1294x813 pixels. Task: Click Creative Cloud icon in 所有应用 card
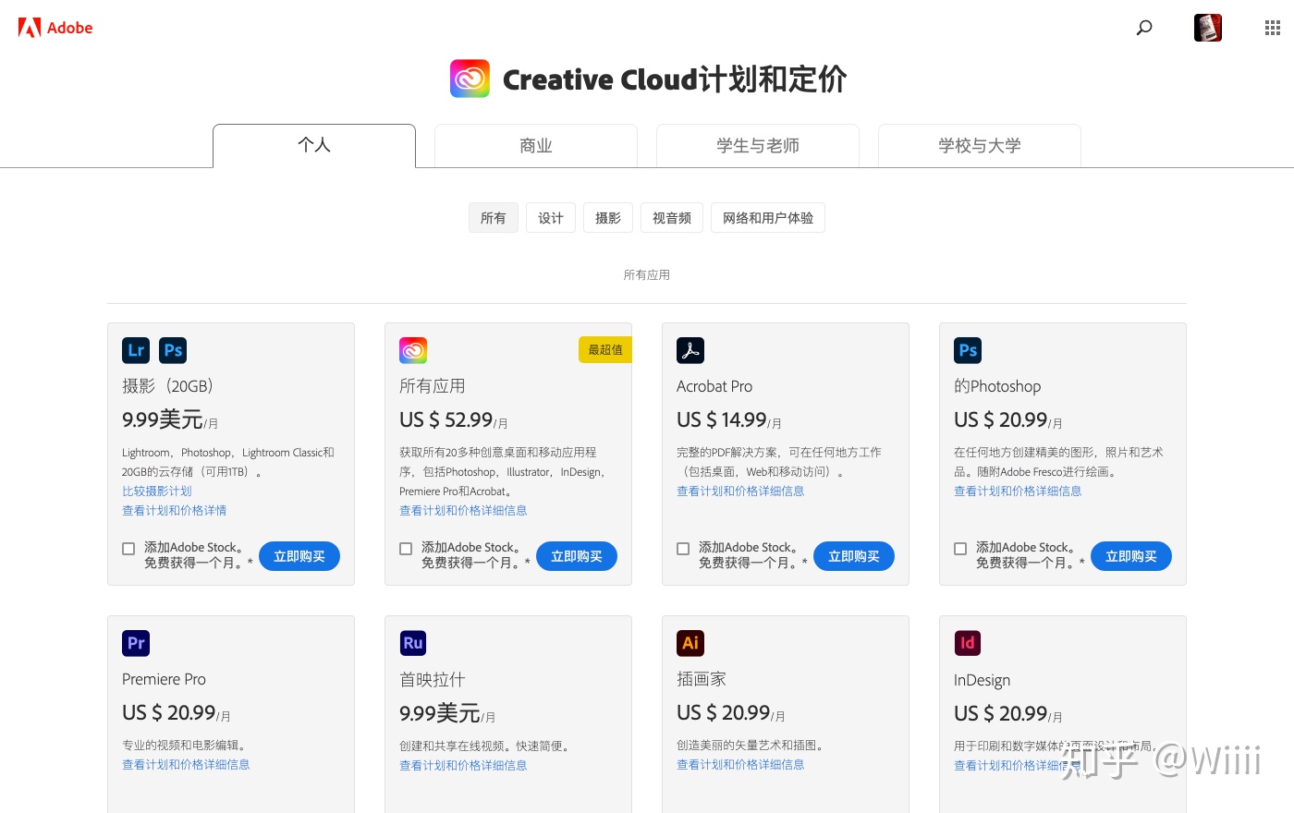click(x=413, y=350)
